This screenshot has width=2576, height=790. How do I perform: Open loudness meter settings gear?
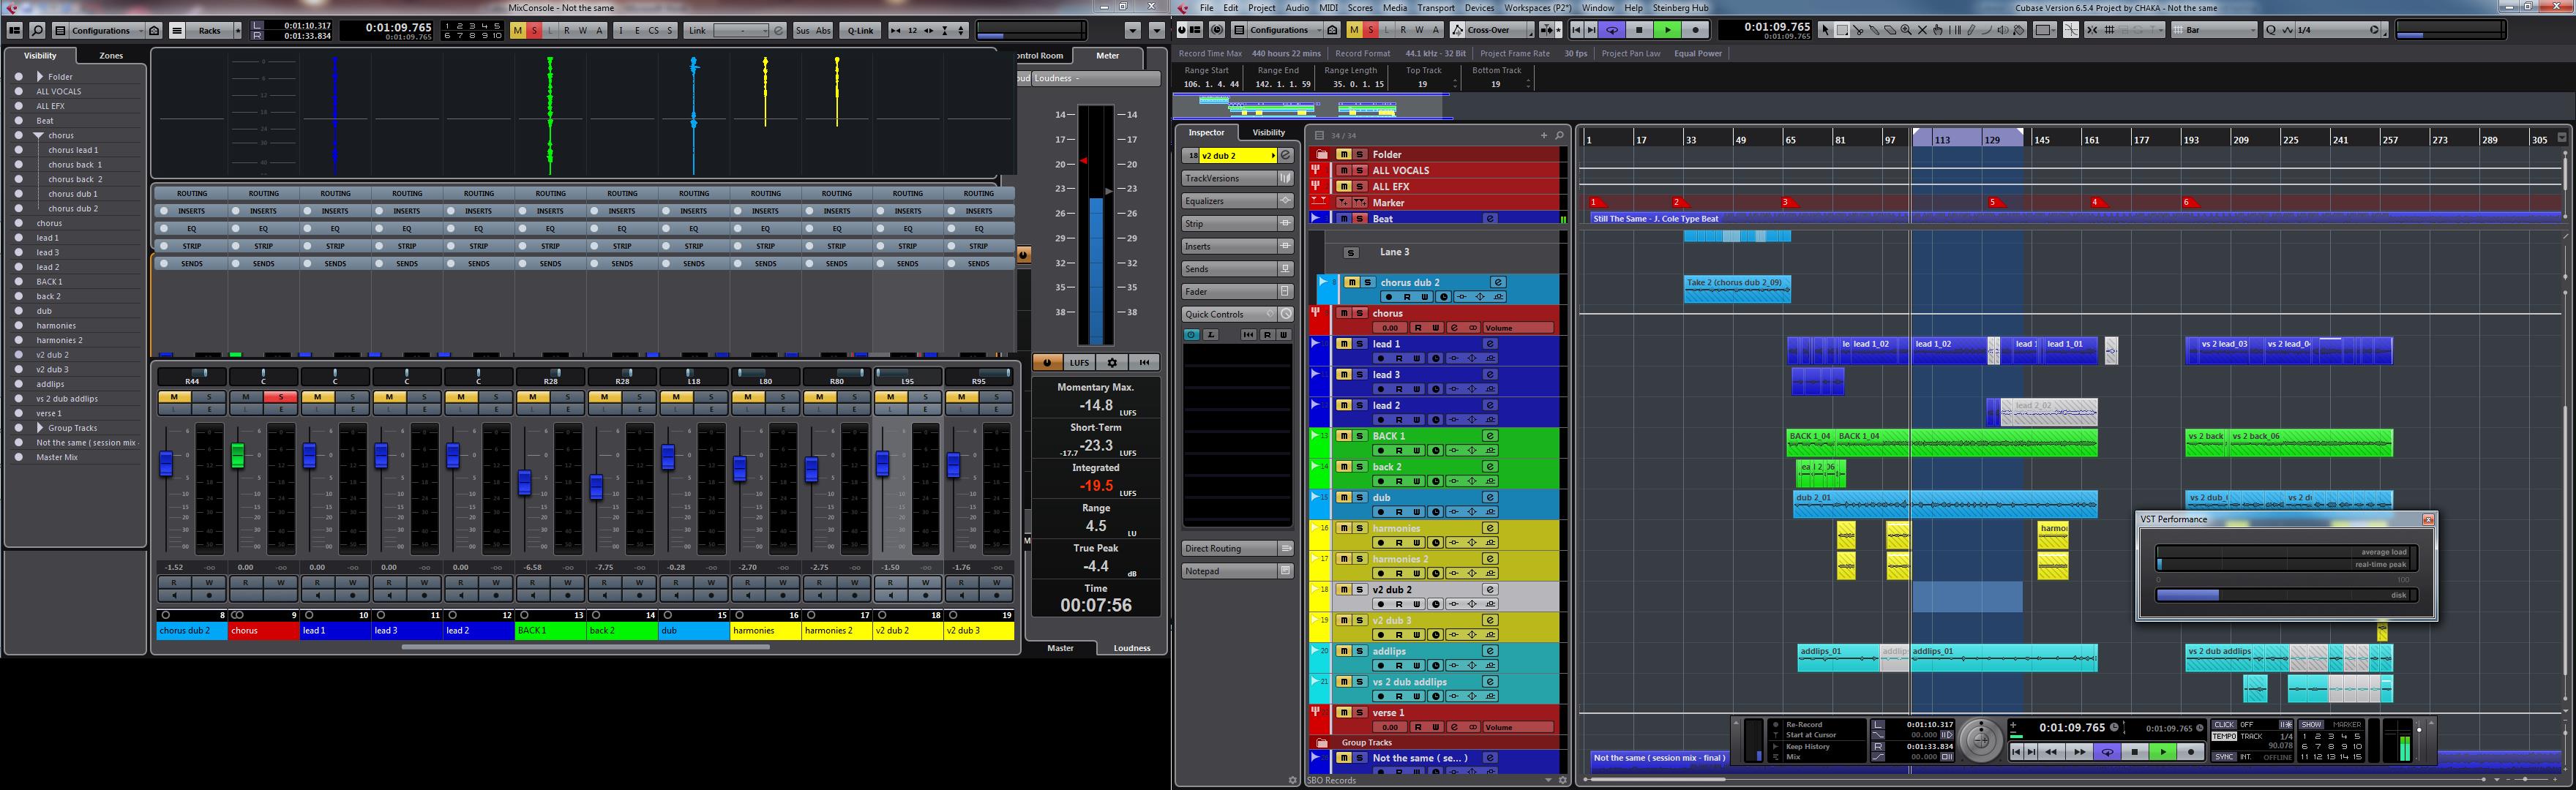click(x=1112, y=362)
